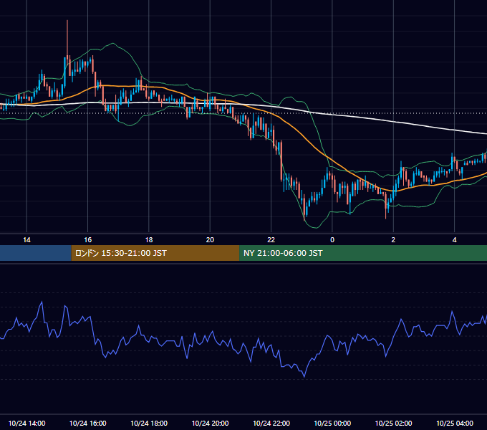This screenshot has height=430, width=487.
Task: Click the 2 hour axis label
Action: coord(393,240)
